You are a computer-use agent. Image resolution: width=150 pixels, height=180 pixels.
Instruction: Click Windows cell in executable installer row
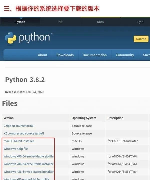coord(78,164)
